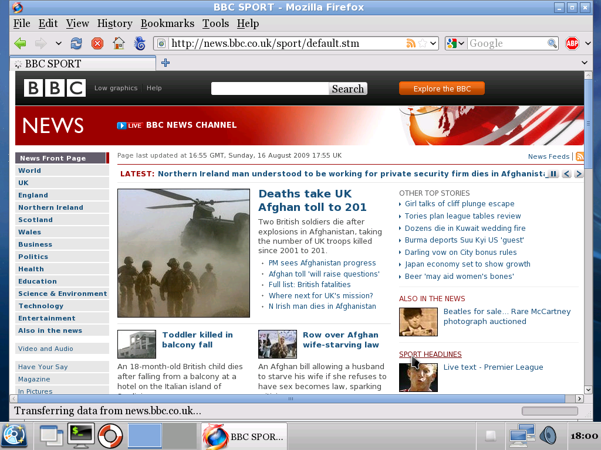Pause the latest news ticker
601x450 pixels.
553,173
